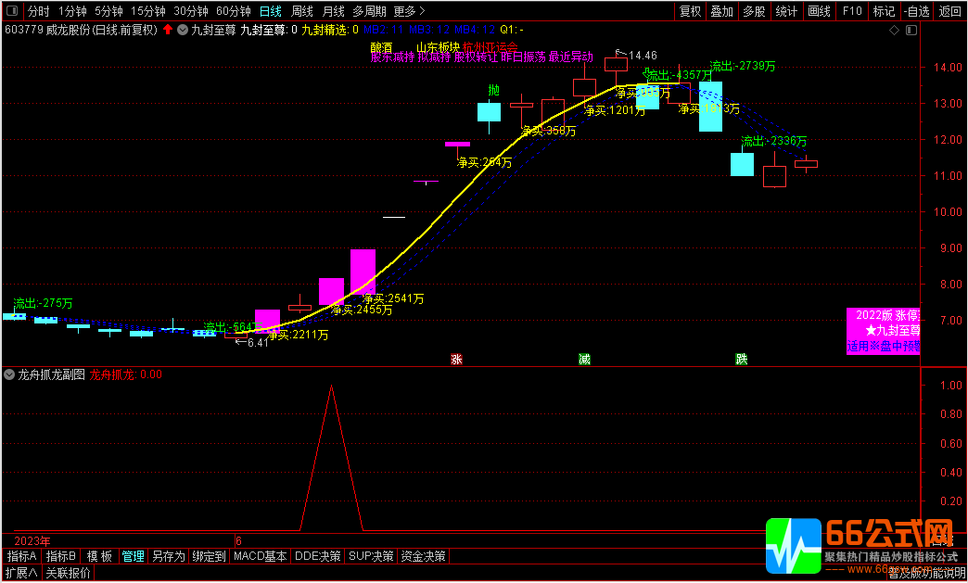
Task: Click the 酿酒 sector tag
Action: 381,47
